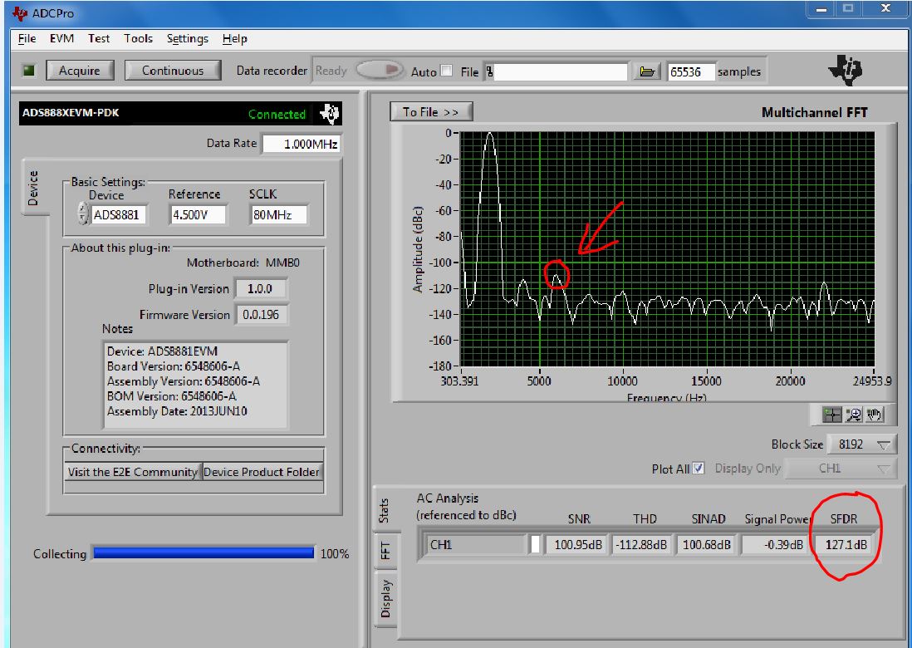The height and width of the screenshot is (648, 912).
Task: Click the SINAD value 100.68dB
Action: point(705,545)
